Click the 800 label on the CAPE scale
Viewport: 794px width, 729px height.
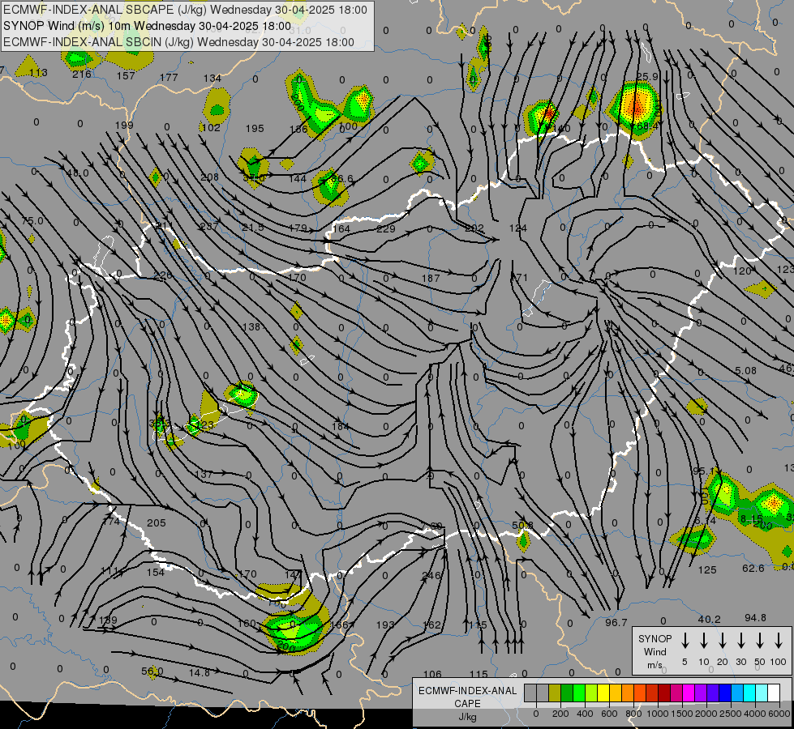coord(633,714)
